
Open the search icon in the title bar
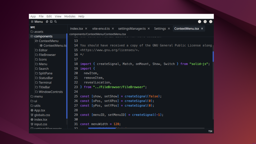(55, 22)
